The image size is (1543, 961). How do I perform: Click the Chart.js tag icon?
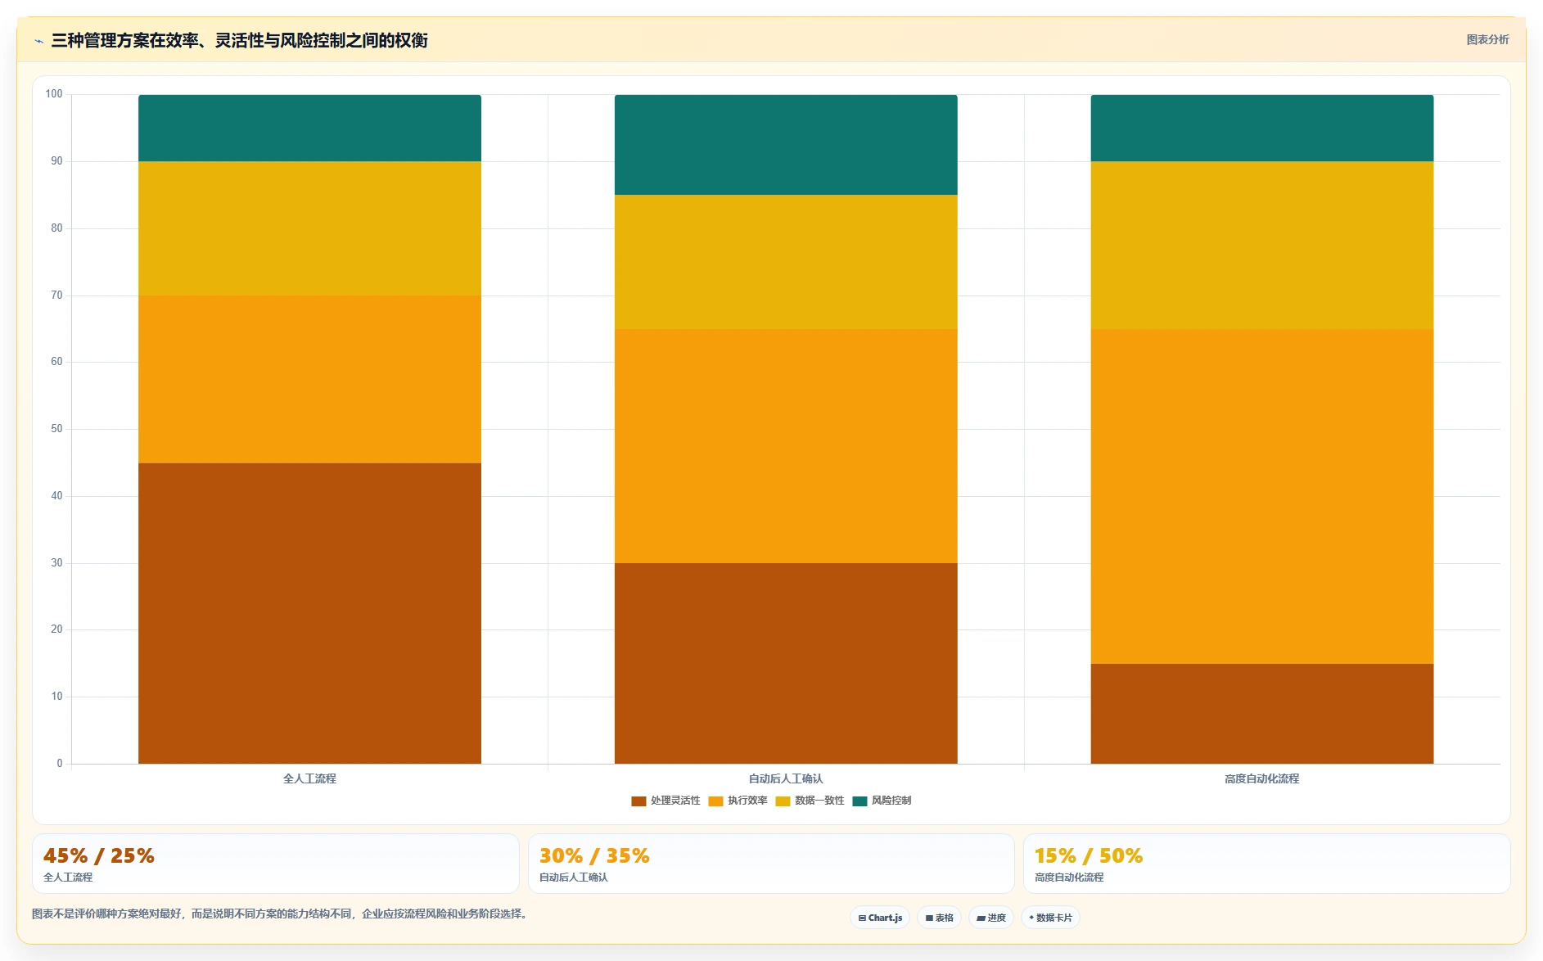click(x=862, y=918)
